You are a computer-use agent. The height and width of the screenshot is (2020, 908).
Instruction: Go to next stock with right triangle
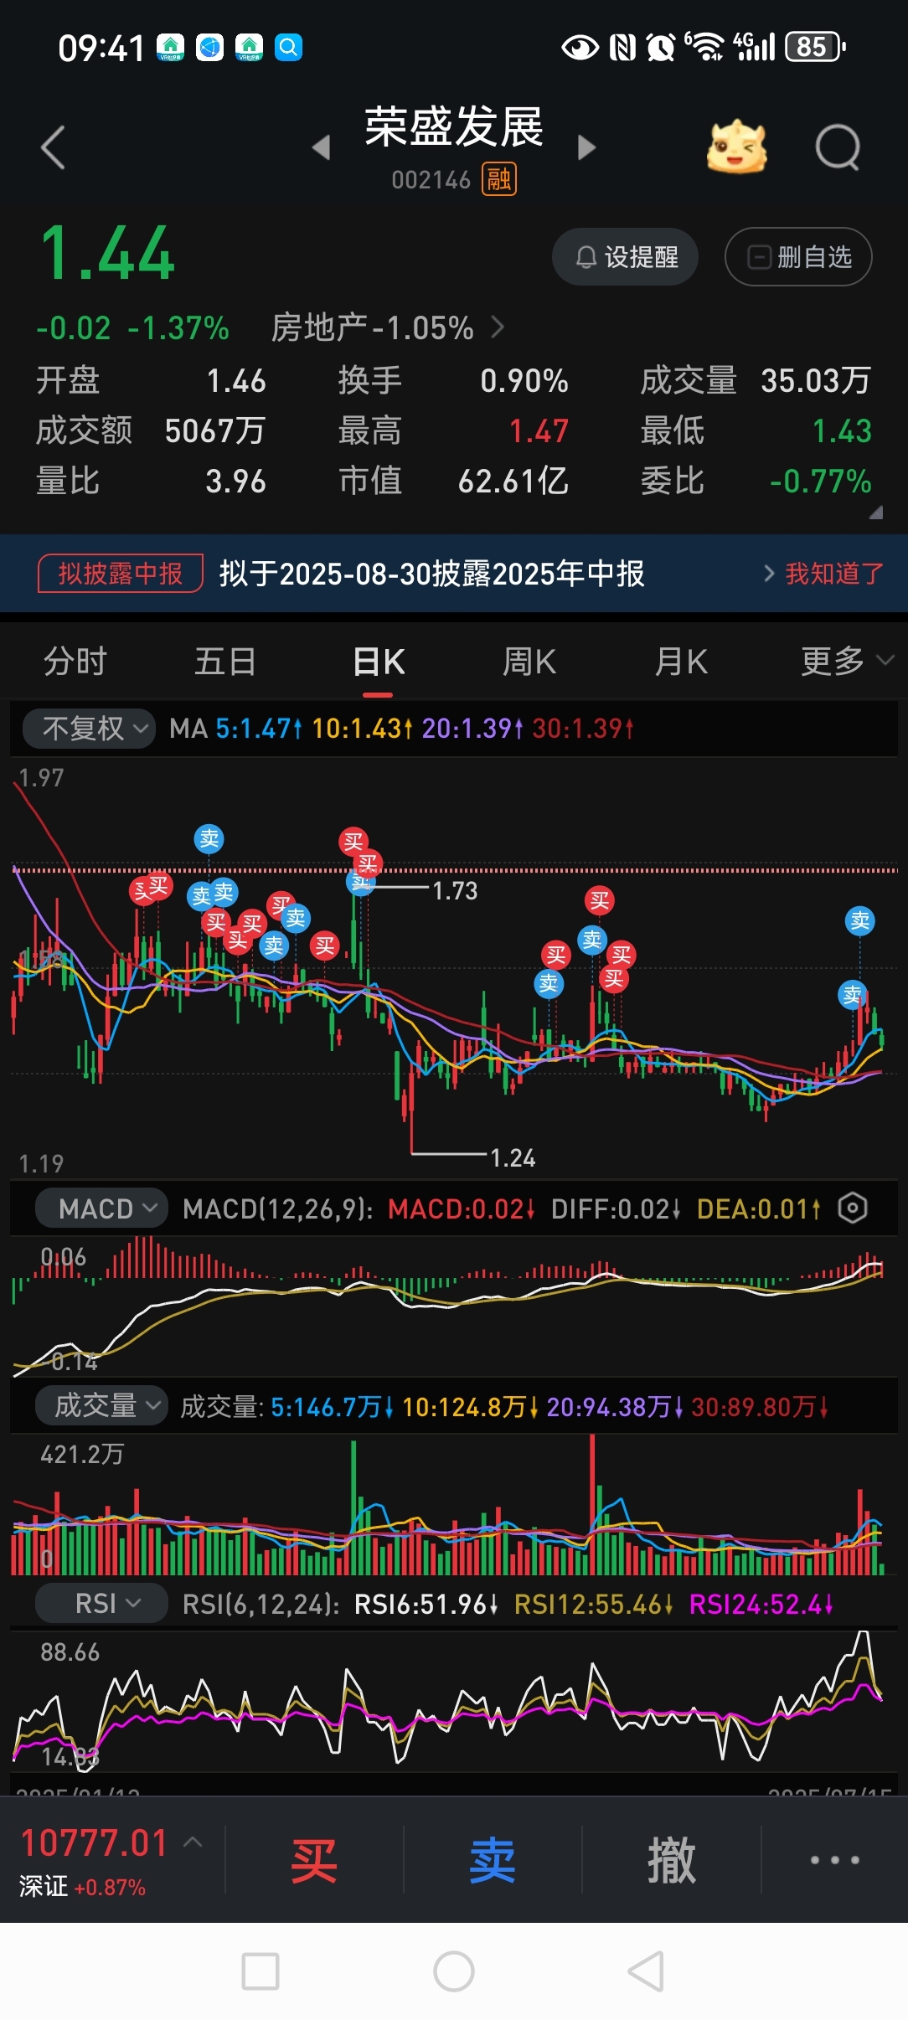pos(587,148)
